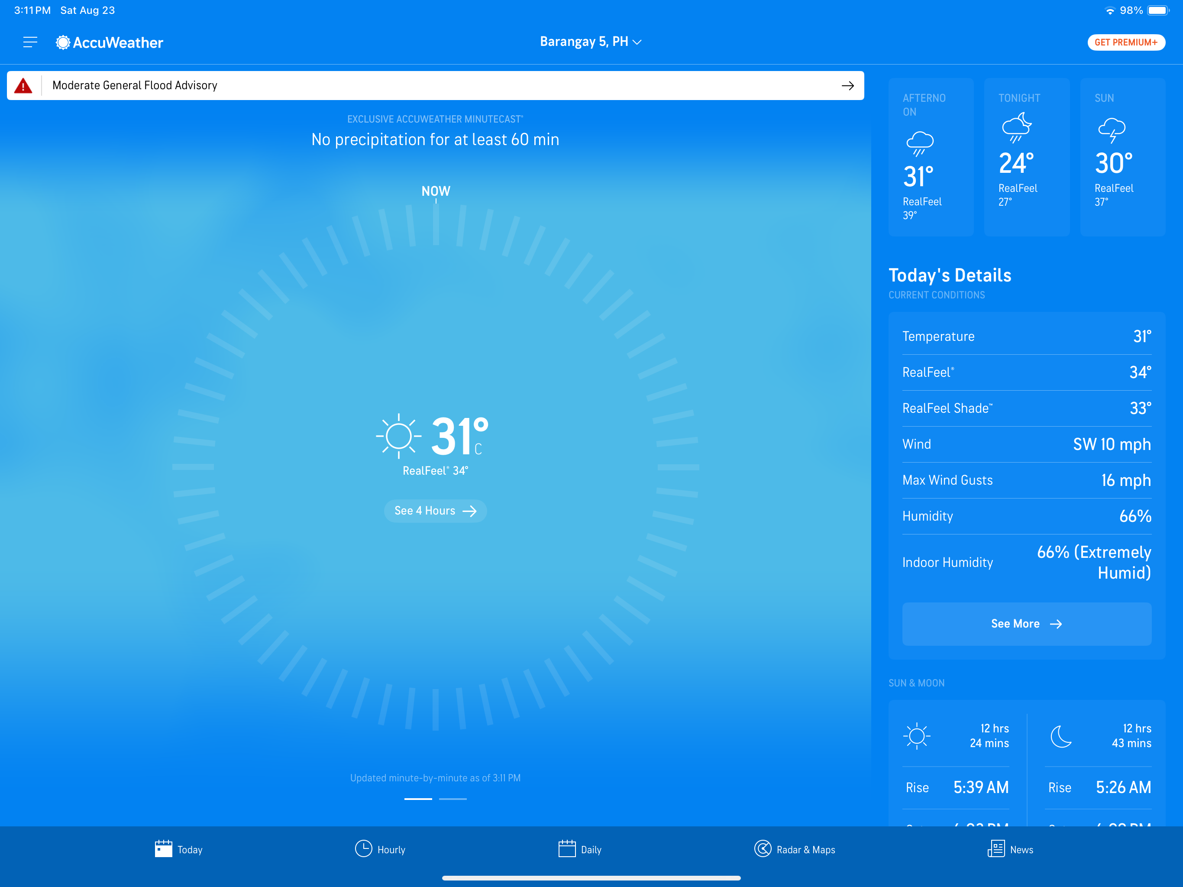Tap the Sun icon in Sun & Moon
The height and width of the screenshot is (887, 1183).
[917, 736]
